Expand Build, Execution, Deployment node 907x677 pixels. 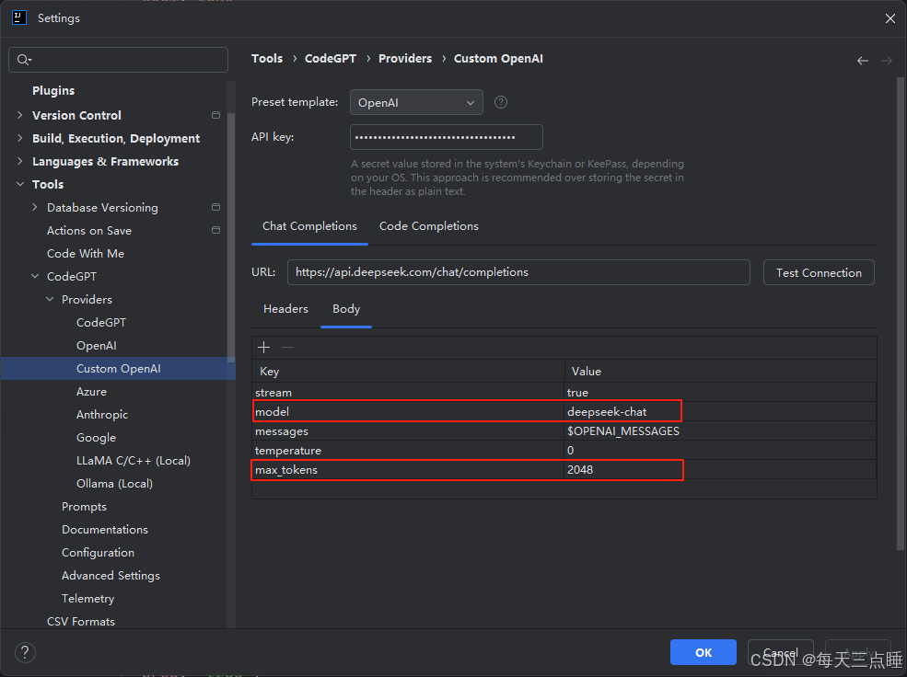tap(20, 138)
